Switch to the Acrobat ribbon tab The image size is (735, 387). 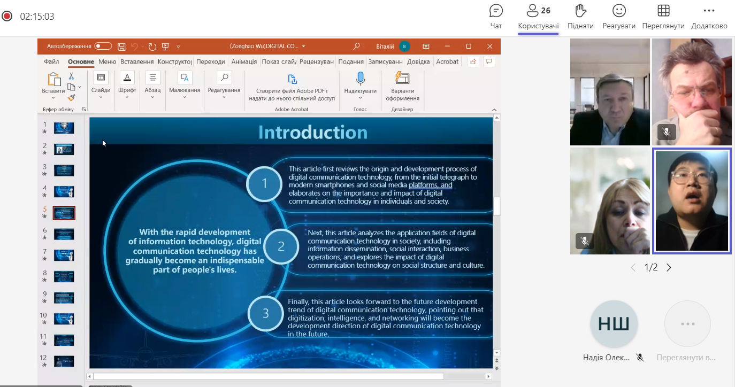(447, 61)
